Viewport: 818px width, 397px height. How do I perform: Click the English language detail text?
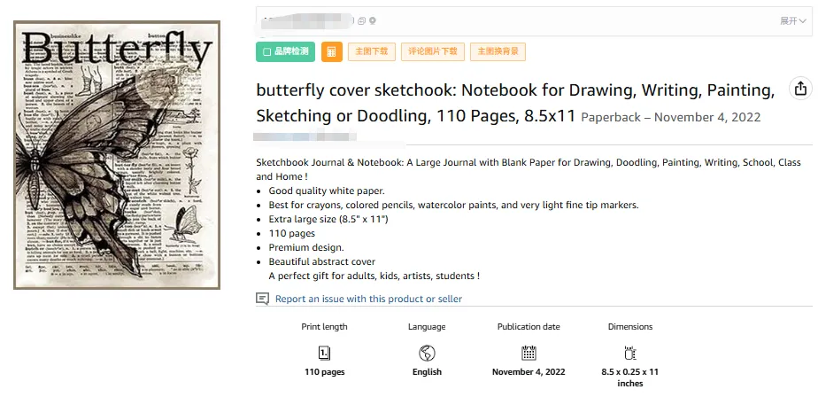[x=427, y=372]
